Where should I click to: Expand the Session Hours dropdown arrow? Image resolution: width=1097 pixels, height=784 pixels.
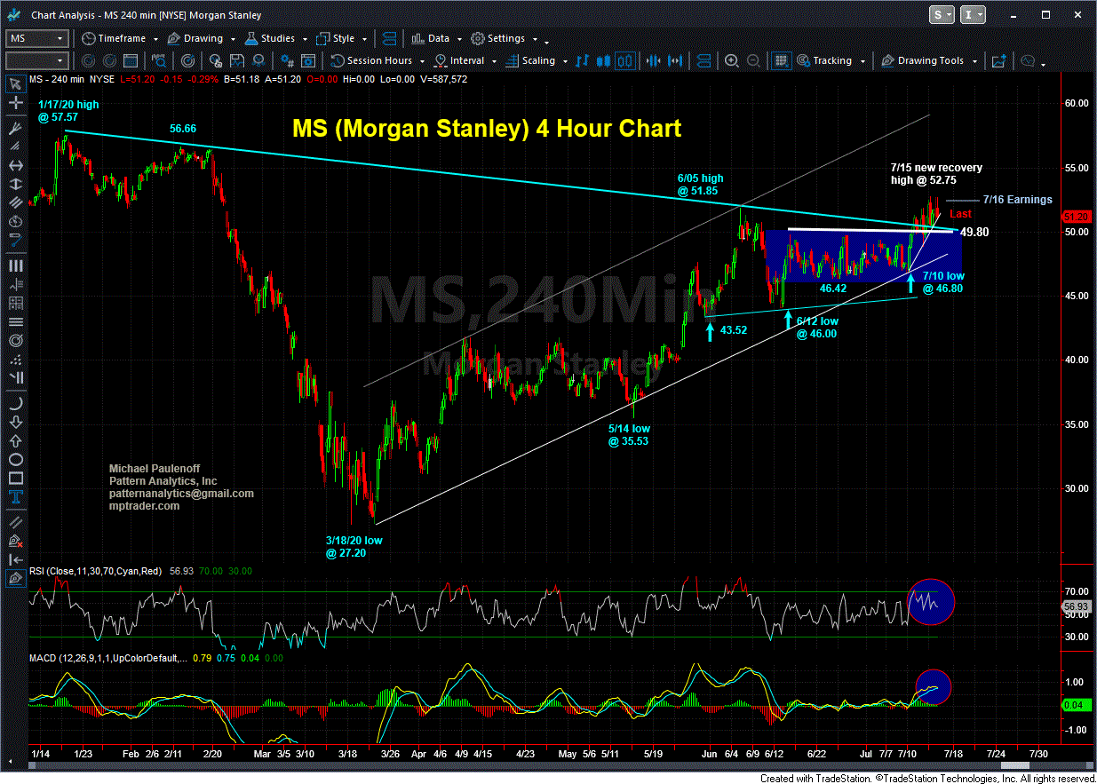tap(422, 61)
